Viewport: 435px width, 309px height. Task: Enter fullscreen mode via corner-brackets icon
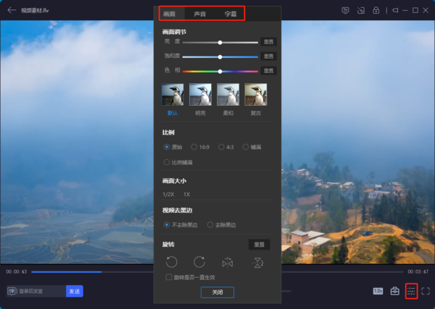tap(426, 291)
